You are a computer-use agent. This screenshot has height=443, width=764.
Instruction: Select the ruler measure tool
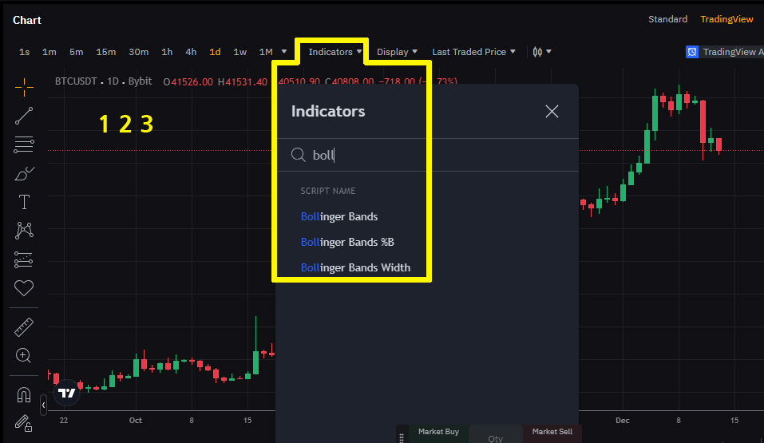click(x=24, y=327)
